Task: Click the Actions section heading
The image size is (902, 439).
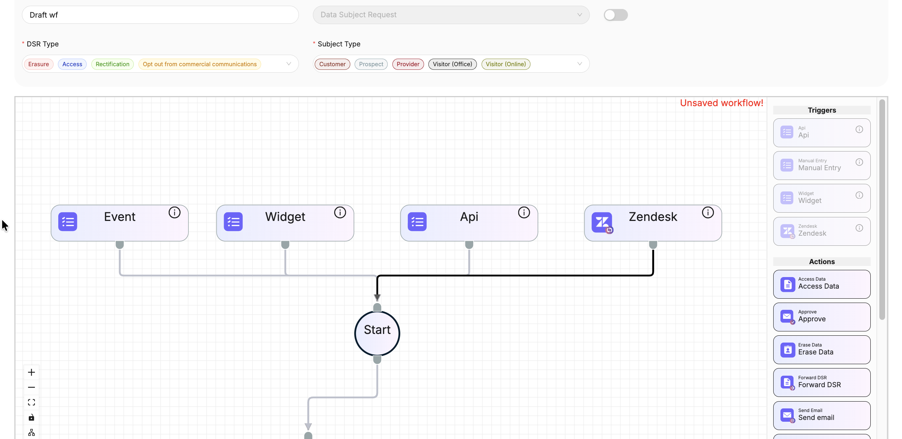Action: [822, 262]
